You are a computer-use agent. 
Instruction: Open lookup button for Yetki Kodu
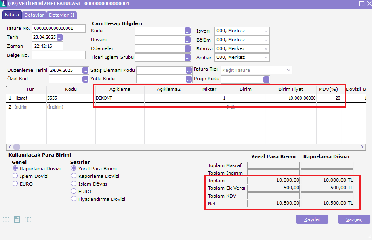click(189, 79)
